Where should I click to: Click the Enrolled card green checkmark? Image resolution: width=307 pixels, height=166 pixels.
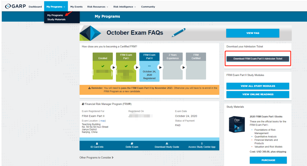pos(103,66)
